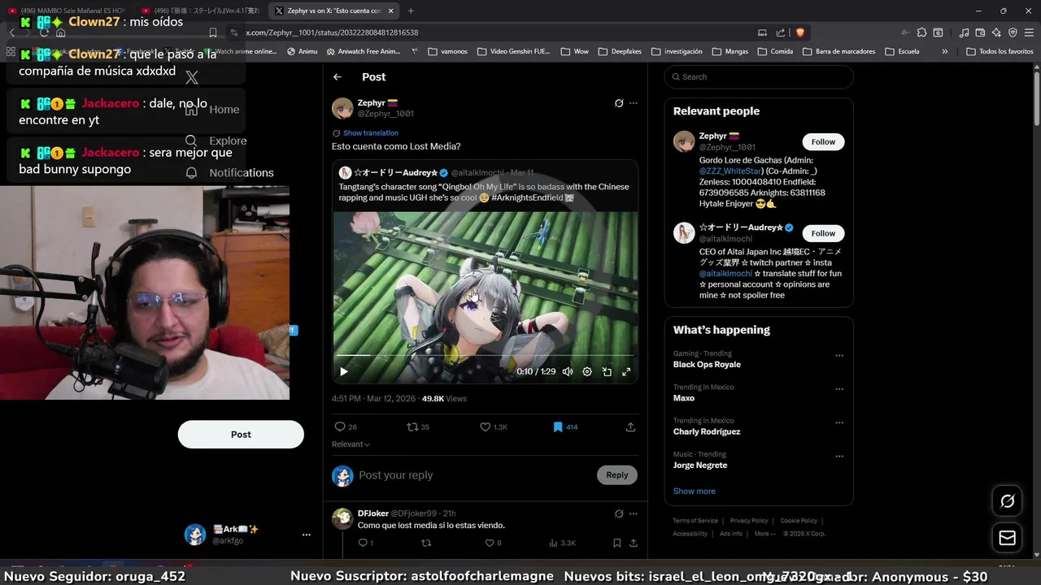Expand the Relevant replies sort dropdown
The width and height of the screenshot is (1041, 585).
tap(351, 444)
